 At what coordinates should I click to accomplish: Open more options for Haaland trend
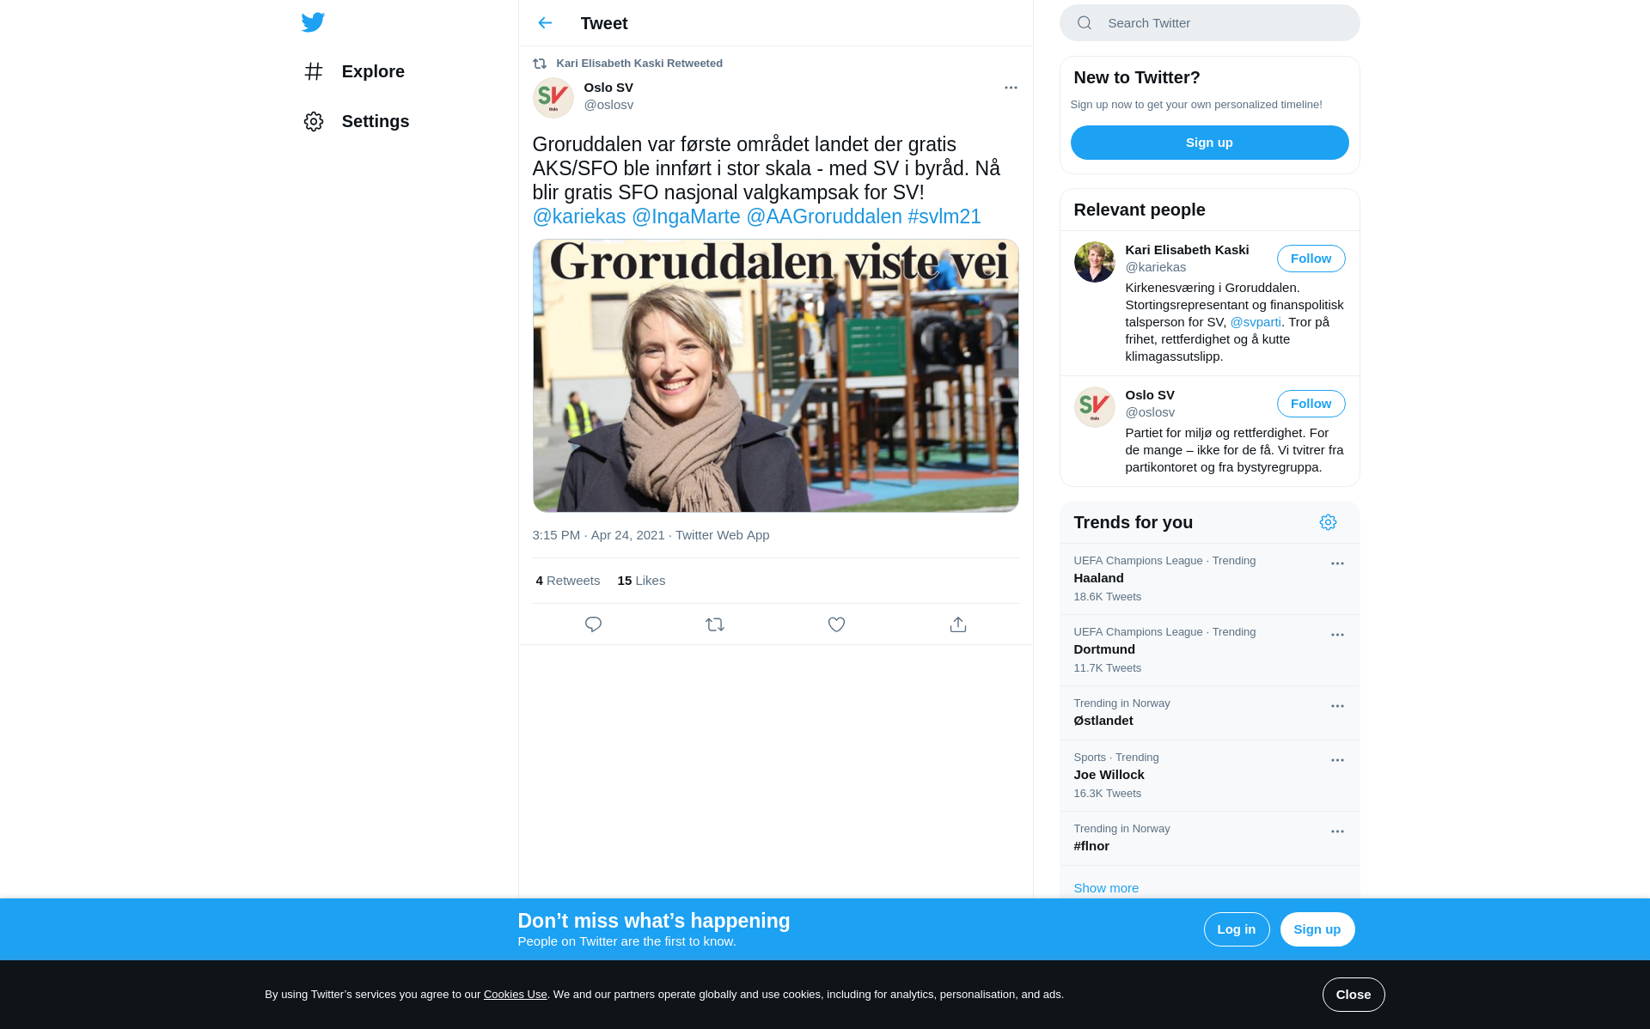point(1337,563)
